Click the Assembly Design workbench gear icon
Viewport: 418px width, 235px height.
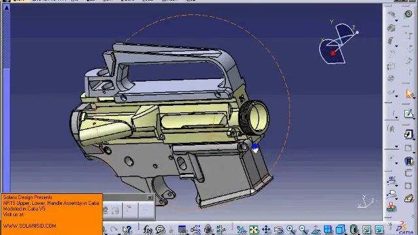[x=408, y=14]
